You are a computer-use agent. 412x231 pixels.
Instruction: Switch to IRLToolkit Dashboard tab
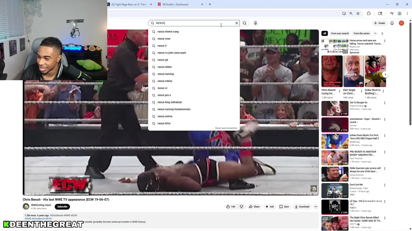(x=180, y=4)
